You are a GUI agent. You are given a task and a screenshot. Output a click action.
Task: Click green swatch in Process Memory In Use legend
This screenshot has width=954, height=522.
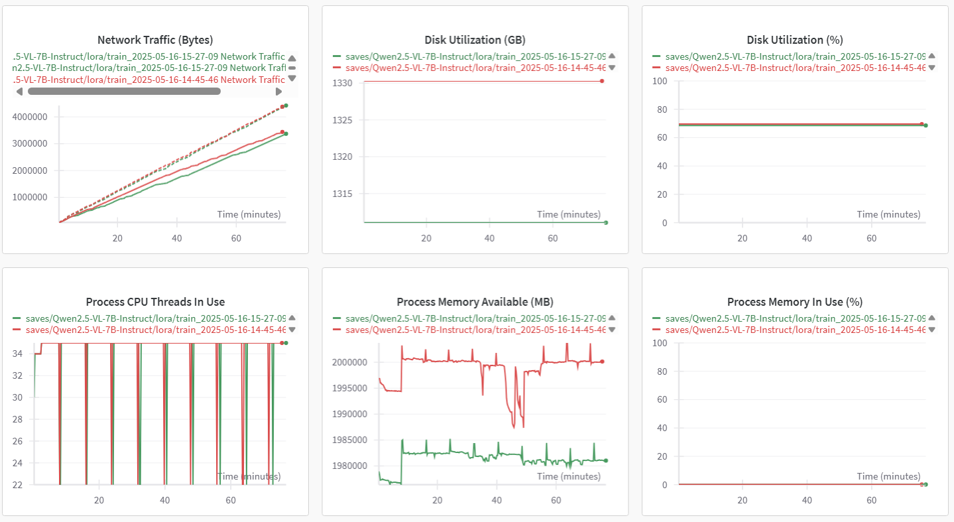tap(657, 318)
